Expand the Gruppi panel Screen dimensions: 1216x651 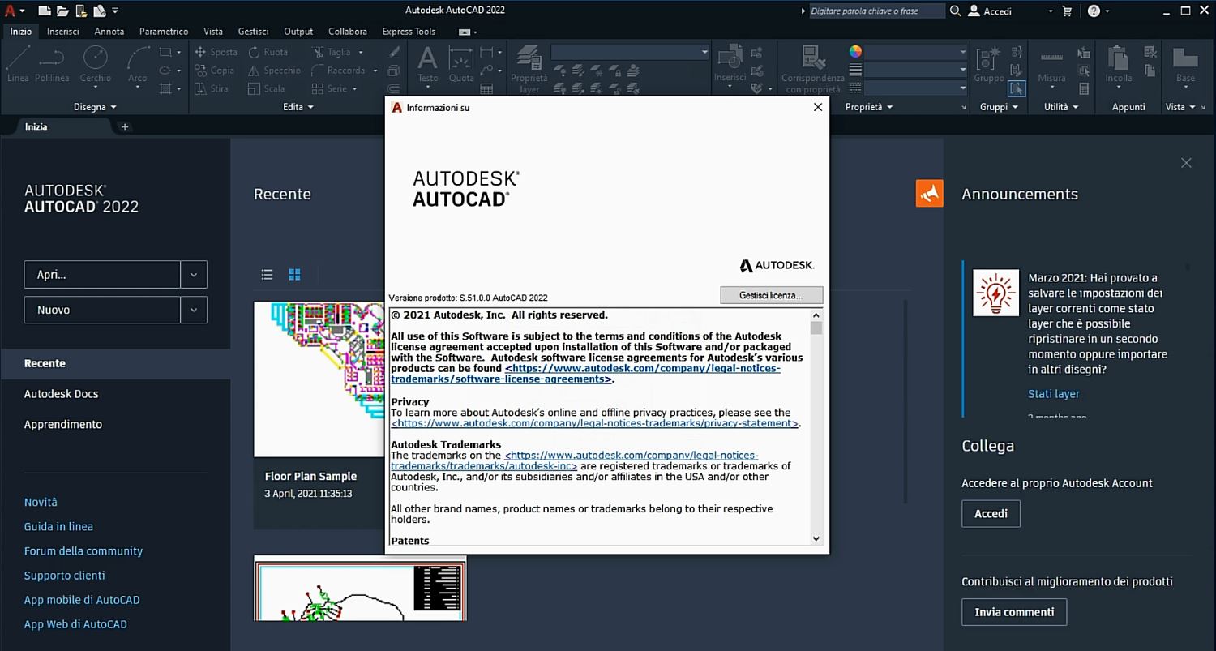coord(998,107)
